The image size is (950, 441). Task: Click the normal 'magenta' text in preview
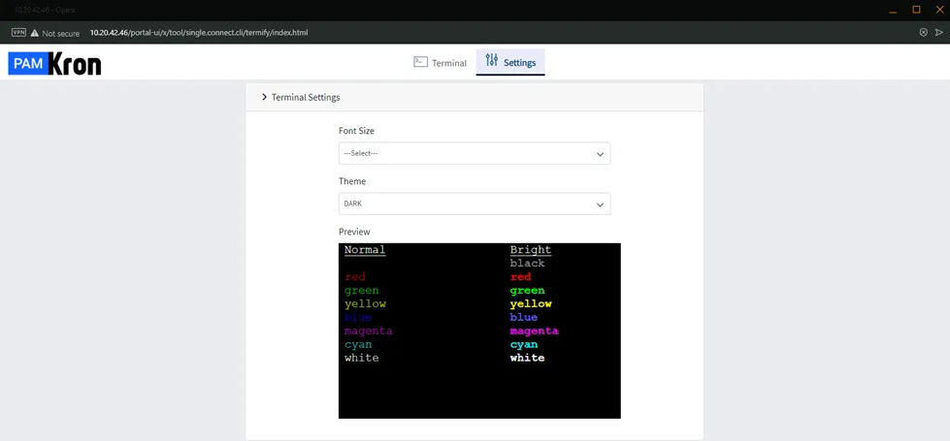[369, 331]
